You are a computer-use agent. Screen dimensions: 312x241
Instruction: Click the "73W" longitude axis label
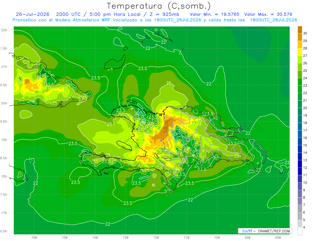tap(126, 238)
